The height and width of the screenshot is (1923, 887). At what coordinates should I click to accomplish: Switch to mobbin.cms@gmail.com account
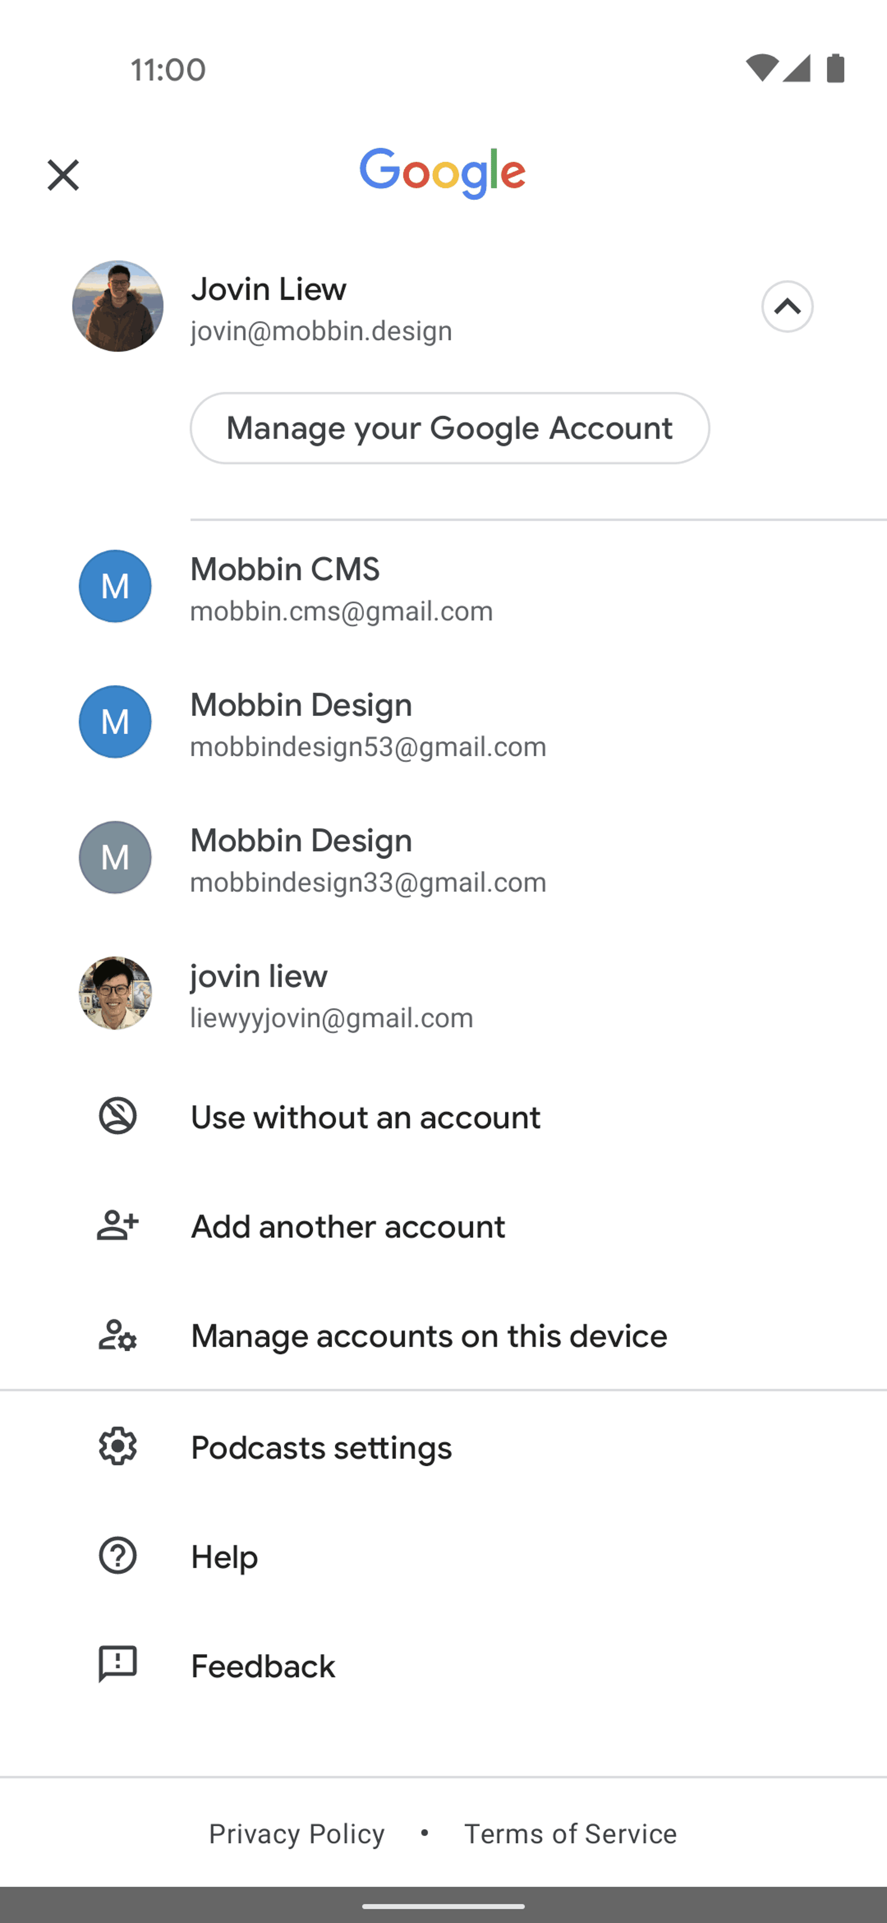coord(443,588)
